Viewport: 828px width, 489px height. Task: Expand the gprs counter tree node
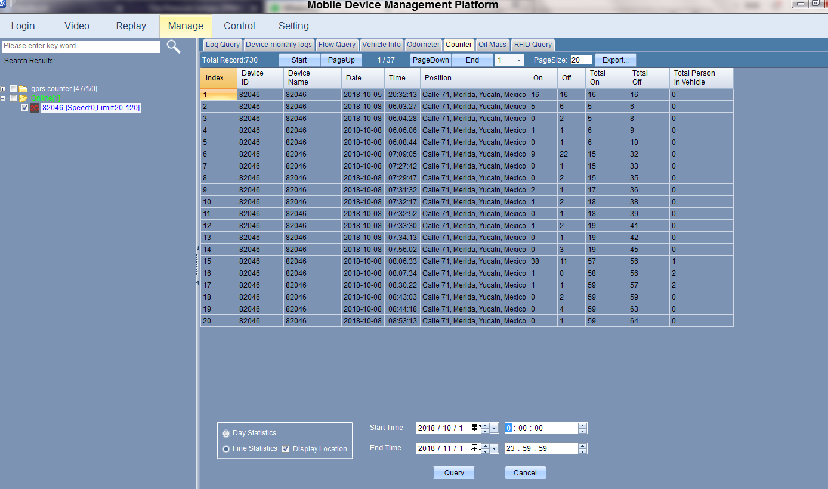pyautogui.click(x=4, y=89)
